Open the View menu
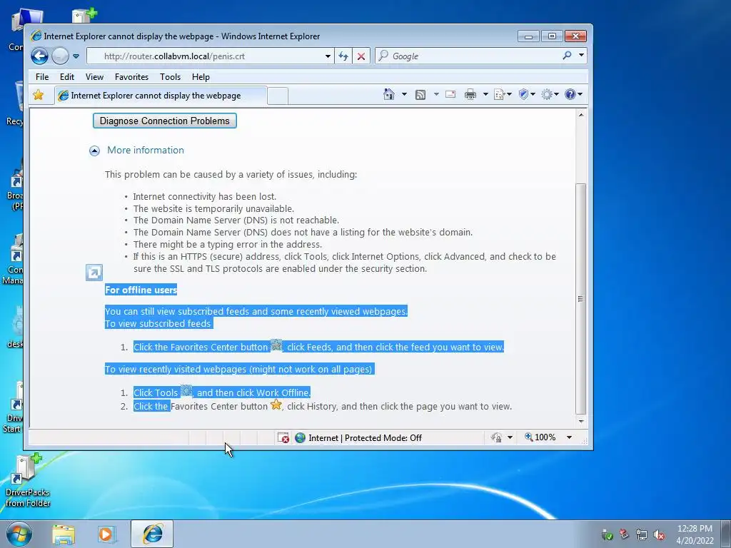The width and height of the screenshot is (731, 548). [x=94, y=77]
